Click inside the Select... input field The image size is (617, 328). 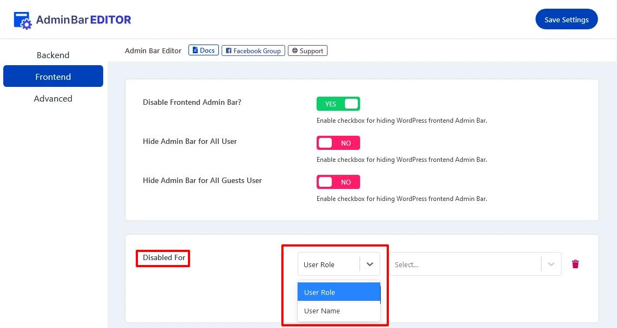(x=464, y=264)
